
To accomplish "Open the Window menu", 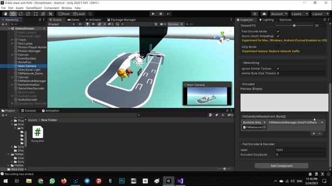I will pos(67,8).
